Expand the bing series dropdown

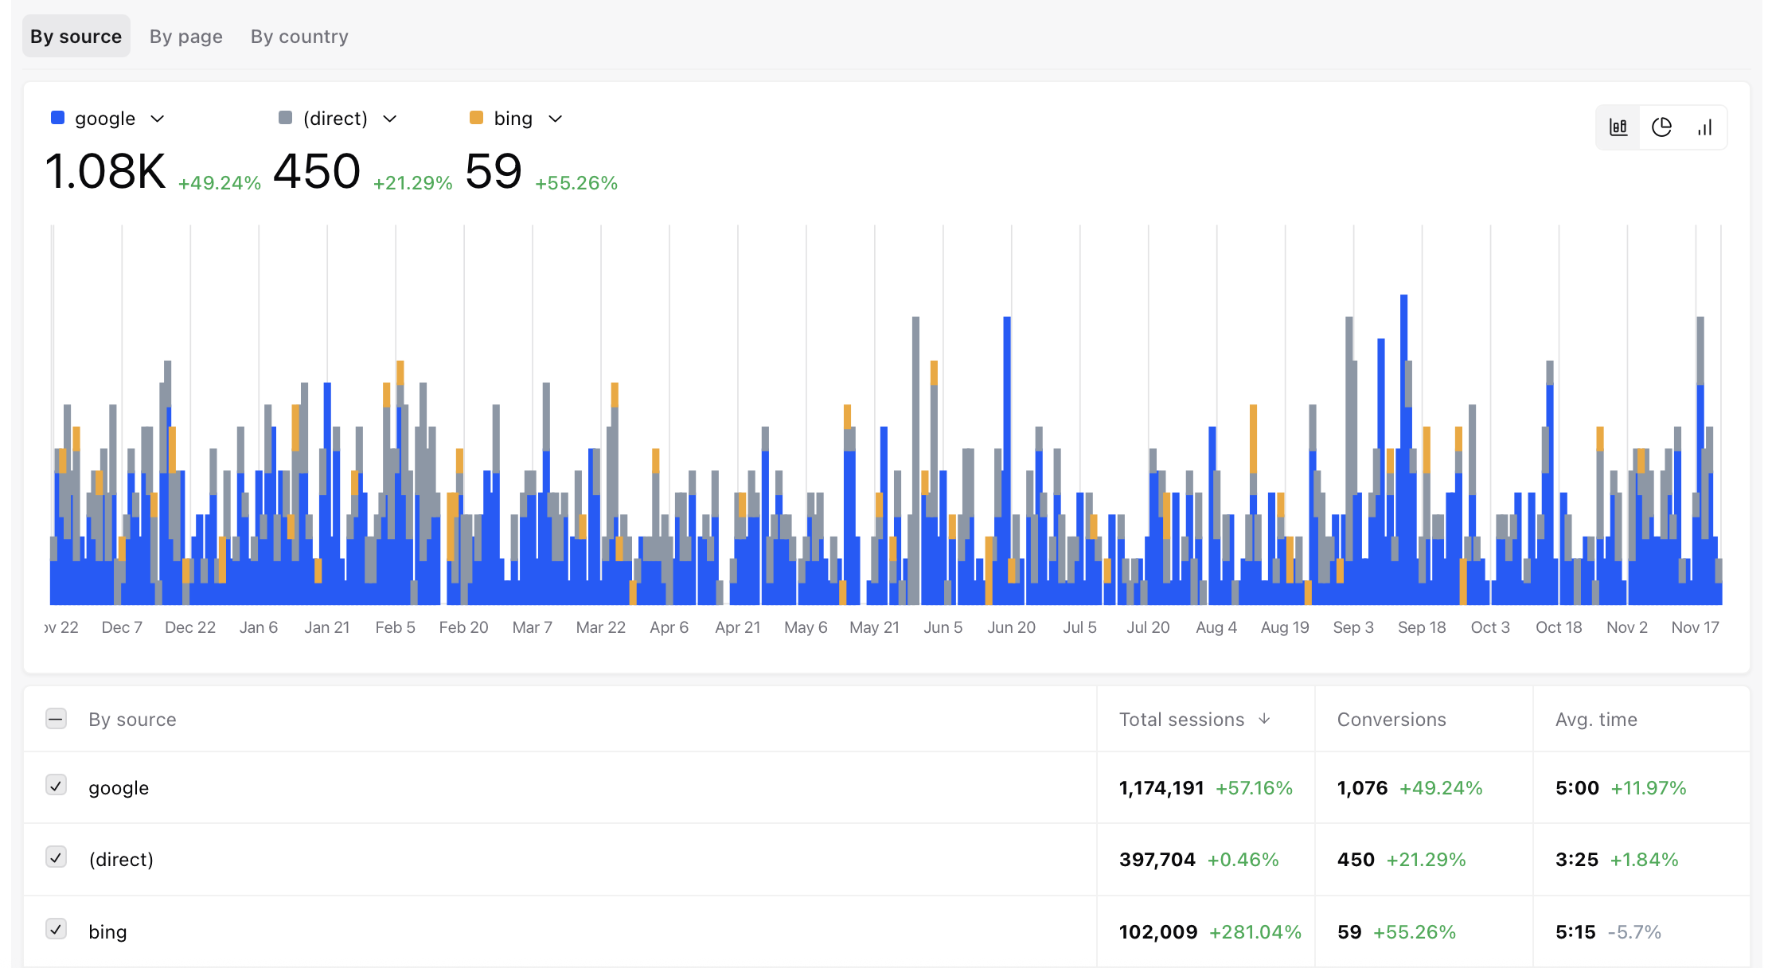point(556,119)
